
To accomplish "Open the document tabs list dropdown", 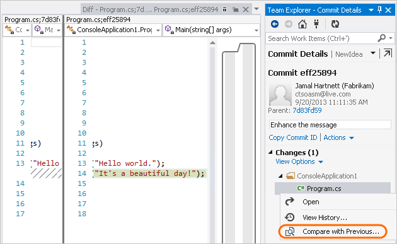I will [x=256, y=9].
